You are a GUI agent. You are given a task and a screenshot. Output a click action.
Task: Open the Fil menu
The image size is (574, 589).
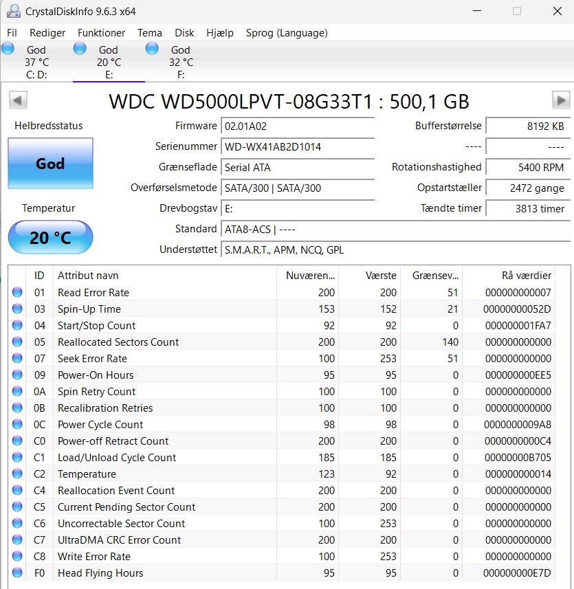click(x=12, y=33)
